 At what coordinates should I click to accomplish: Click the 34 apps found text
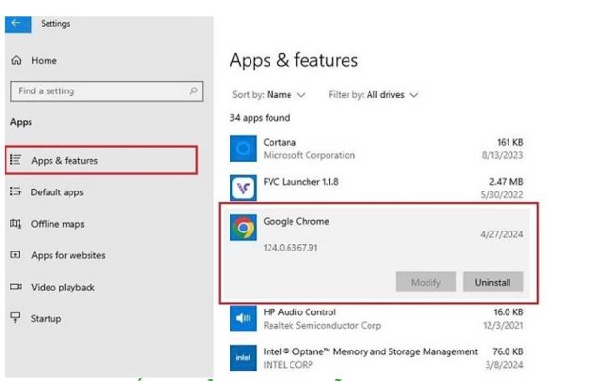[x=260, y=118]
